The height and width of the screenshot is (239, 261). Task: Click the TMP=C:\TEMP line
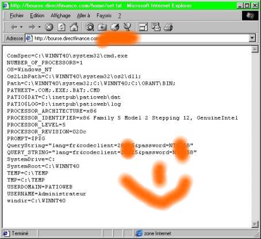point(26,180)
